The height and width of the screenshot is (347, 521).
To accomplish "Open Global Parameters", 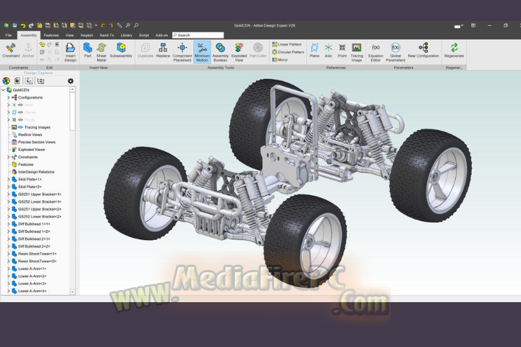I will [x=395, y=52].
